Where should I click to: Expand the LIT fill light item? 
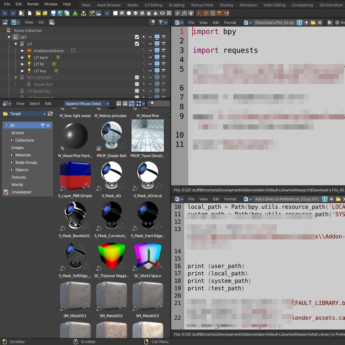[x=22, y=64]
